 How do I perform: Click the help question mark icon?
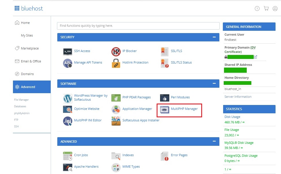tap(257, 8)
